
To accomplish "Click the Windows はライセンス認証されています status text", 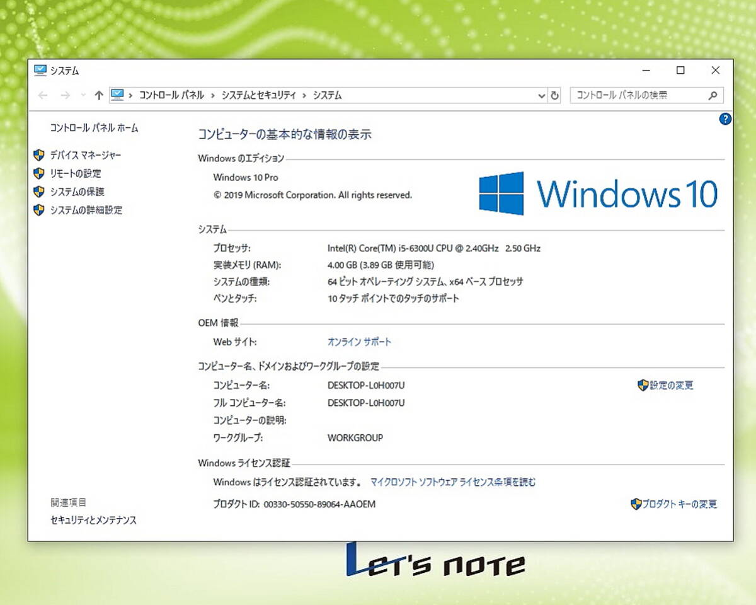I will 287,483.
